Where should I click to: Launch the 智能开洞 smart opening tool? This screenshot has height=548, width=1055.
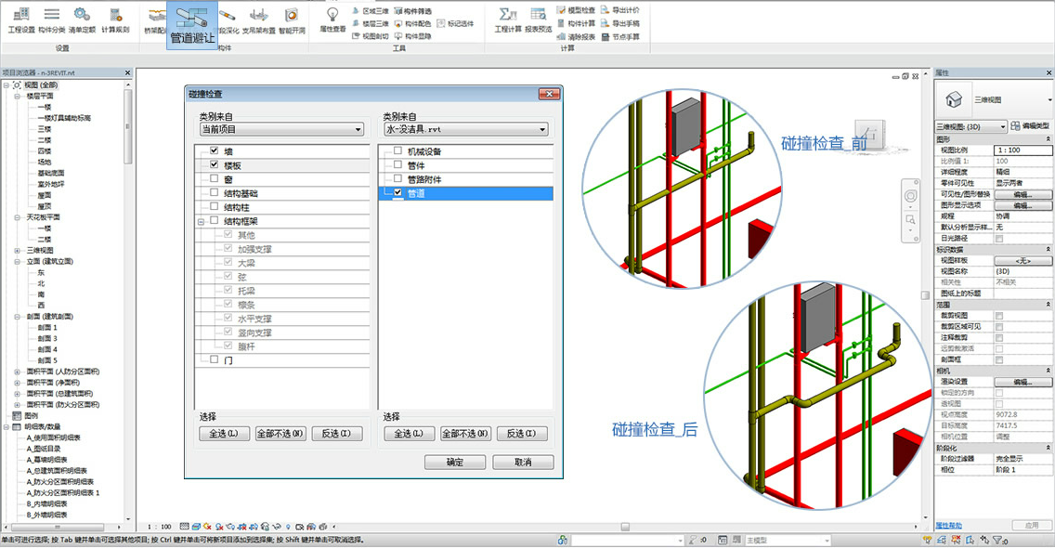[291, 19]
